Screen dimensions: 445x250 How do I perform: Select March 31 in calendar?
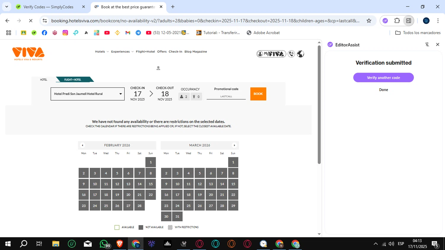tap(177, 216)
